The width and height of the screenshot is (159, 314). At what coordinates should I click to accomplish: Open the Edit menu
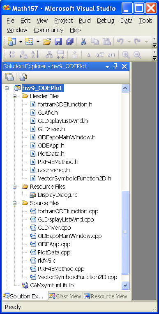click(x=25, y=21)
